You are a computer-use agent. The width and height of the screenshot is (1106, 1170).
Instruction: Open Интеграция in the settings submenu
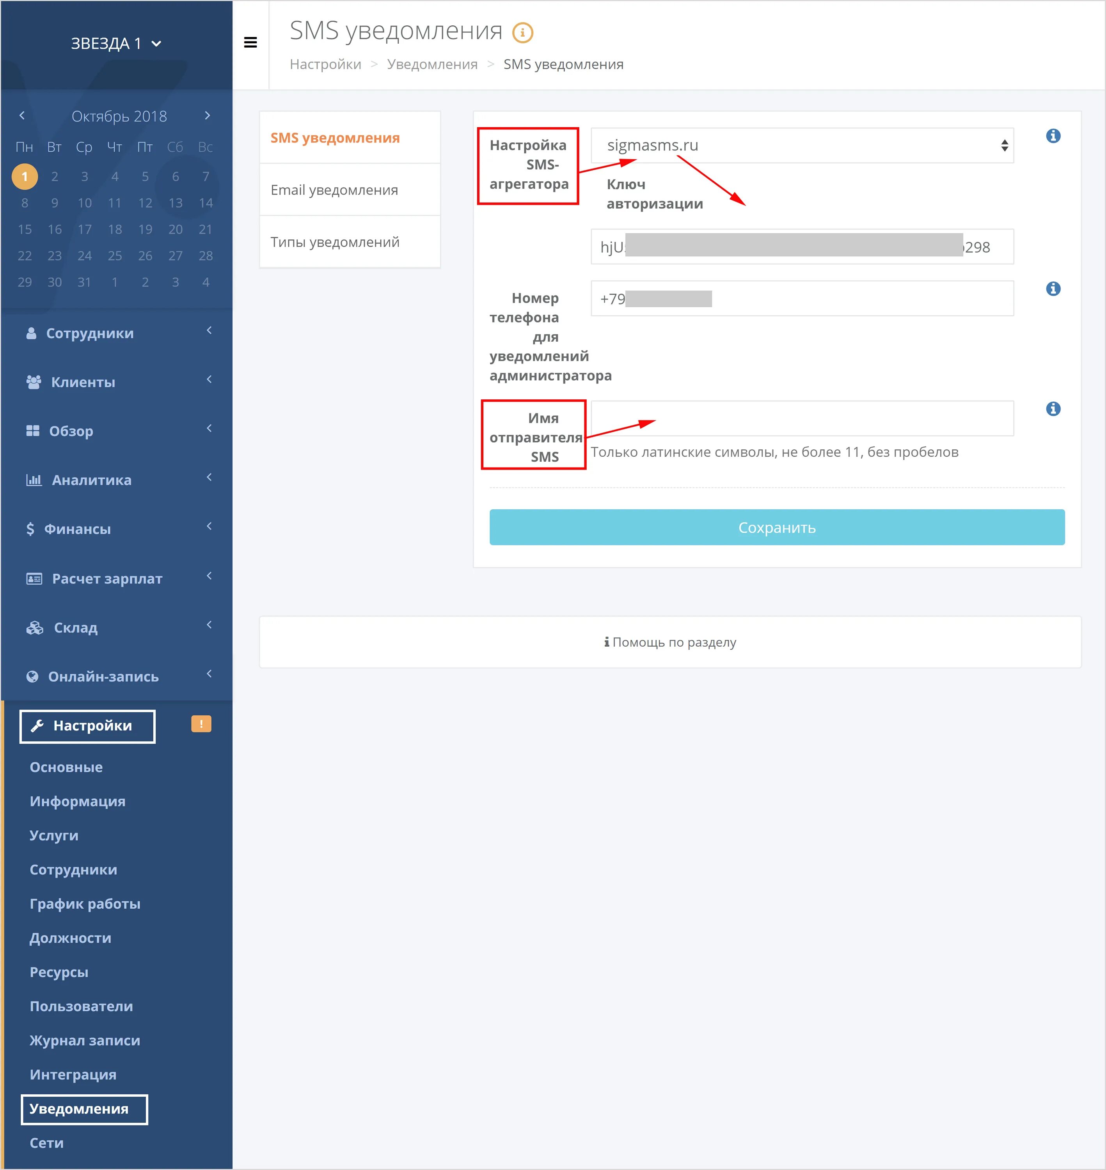tap(73, 1074)
